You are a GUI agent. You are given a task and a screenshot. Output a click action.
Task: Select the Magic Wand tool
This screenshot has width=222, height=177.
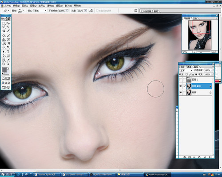pos(8,27)
